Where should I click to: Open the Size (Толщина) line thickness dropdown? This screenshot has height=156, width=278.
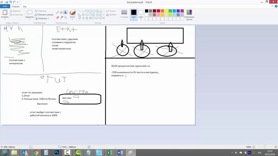124,15
